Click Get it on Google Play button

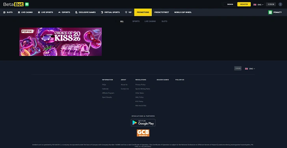pos(143,122)
